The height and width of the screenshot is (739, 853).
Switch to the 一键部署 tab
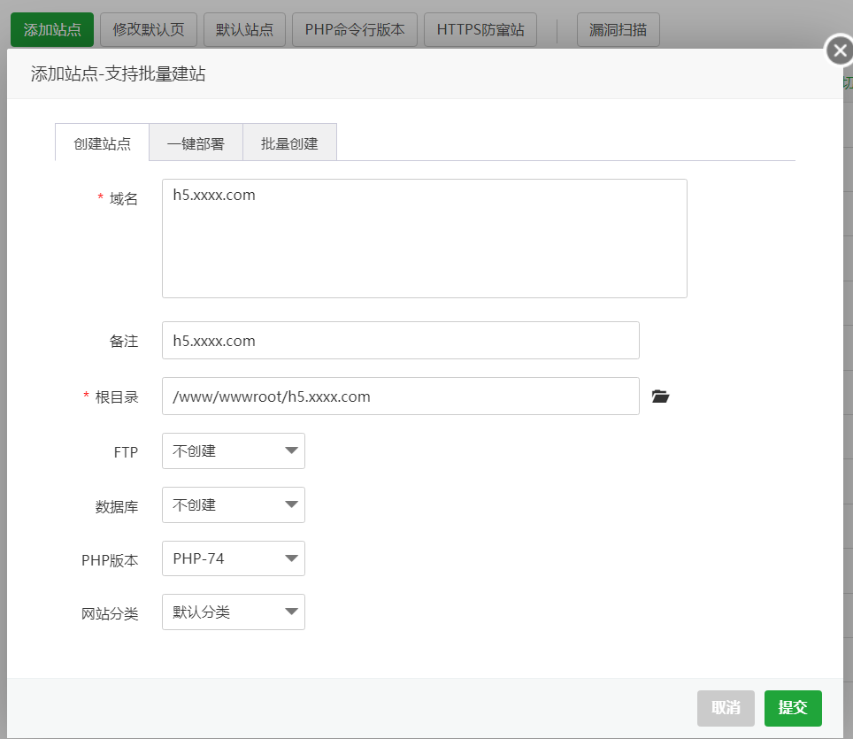coord(196,143)
